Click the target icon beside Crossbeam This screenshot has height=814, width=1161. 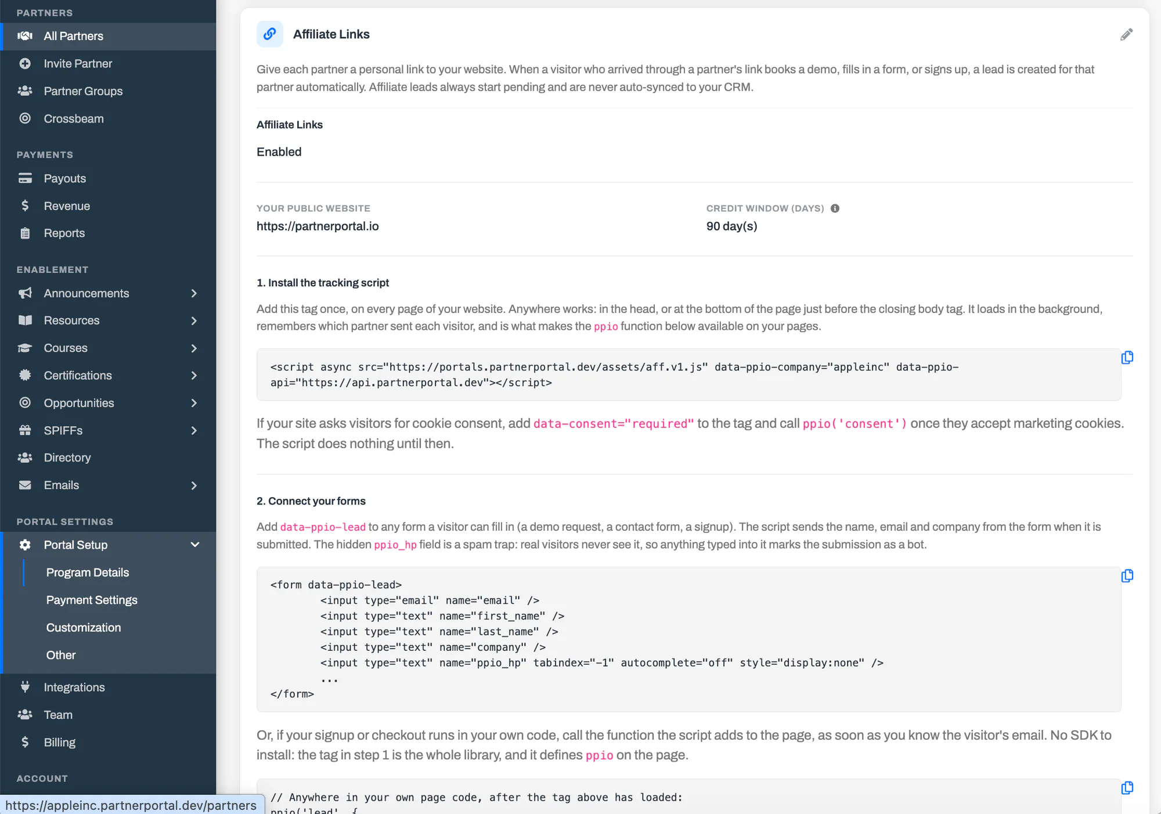tap(25, 118)
